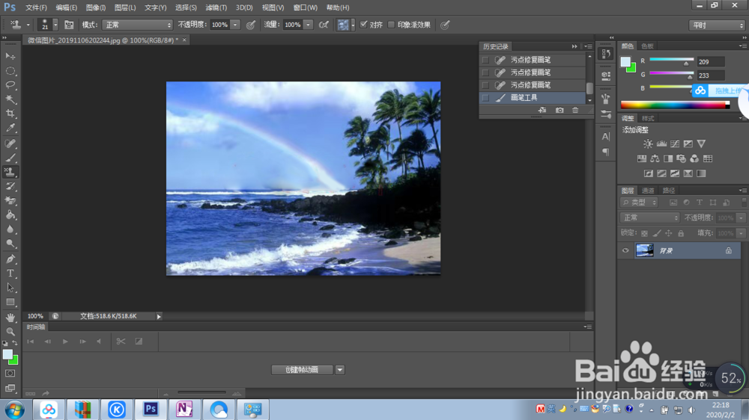
Task: Switch to the 样式 tab
Action: point(648,118)
